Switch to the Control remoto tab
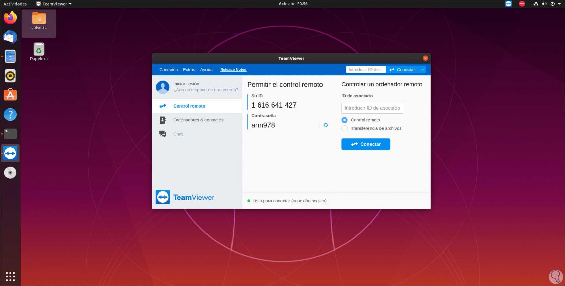The image size is (565, 286). [197, 106]
